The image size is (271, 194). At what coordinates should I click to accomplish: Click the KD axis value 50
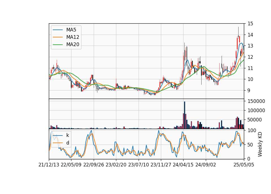tap(250, 145)
